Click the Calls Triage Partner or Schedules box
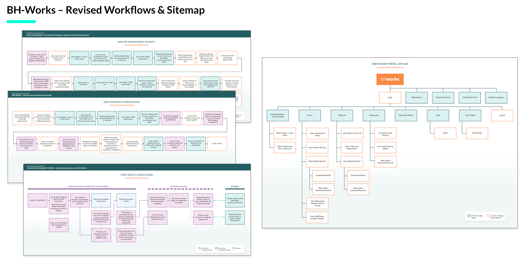529x267 pixels. (185, 58)
